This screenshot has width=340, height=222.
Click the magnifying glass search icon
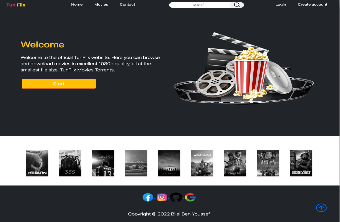click(237, 5)
